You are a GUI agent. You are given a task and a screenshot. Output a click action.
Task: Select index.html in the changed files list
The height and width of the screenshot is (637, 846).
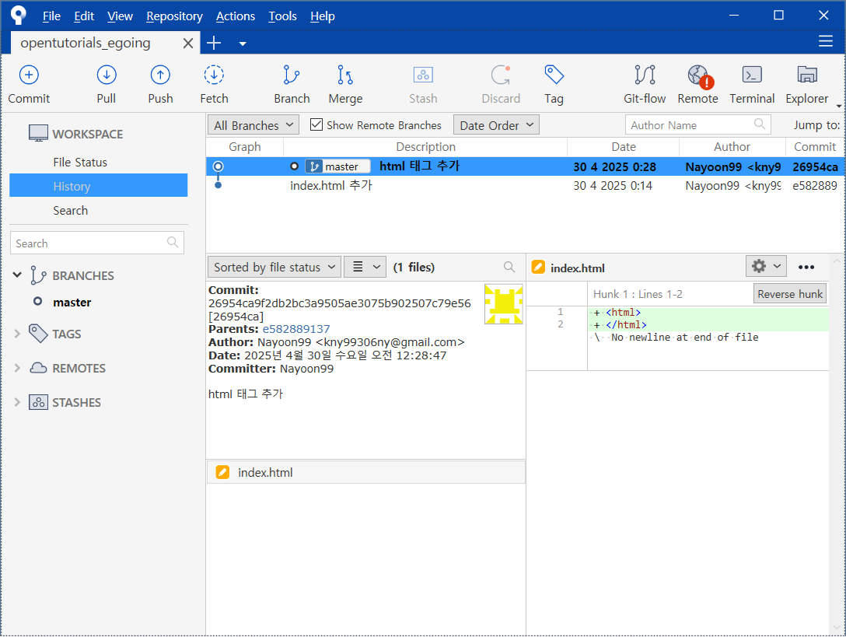365,472
